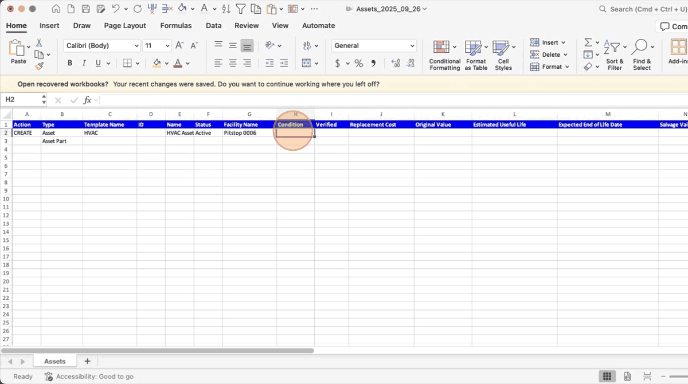Open the font name dropdown Calibri (Body)
This screenshot has height=384, width=688.
click(x=101, y=46)
